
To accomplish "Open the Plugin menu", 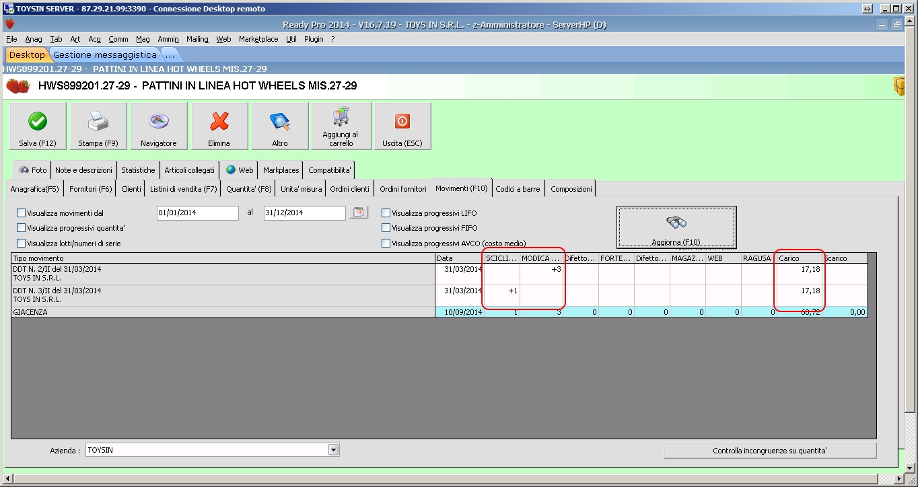I will [314, 39].
